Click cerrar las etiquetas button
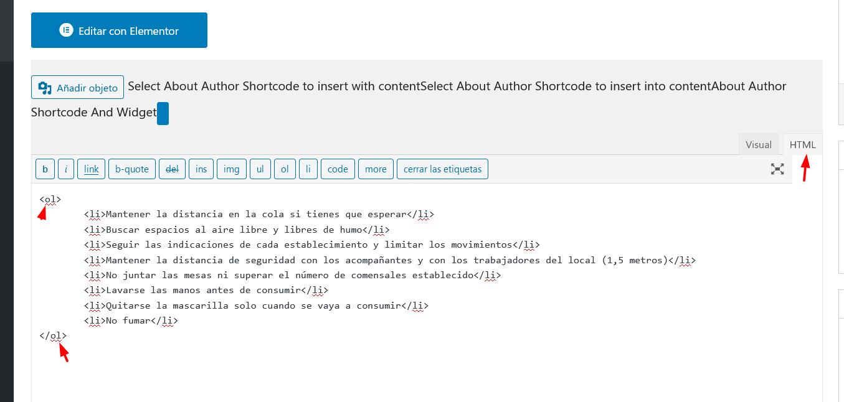 (x=442, y=169)
